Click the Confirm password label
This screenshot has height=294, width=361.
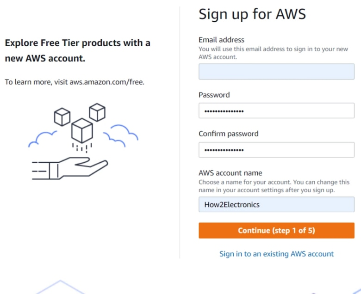click(228, 134)
